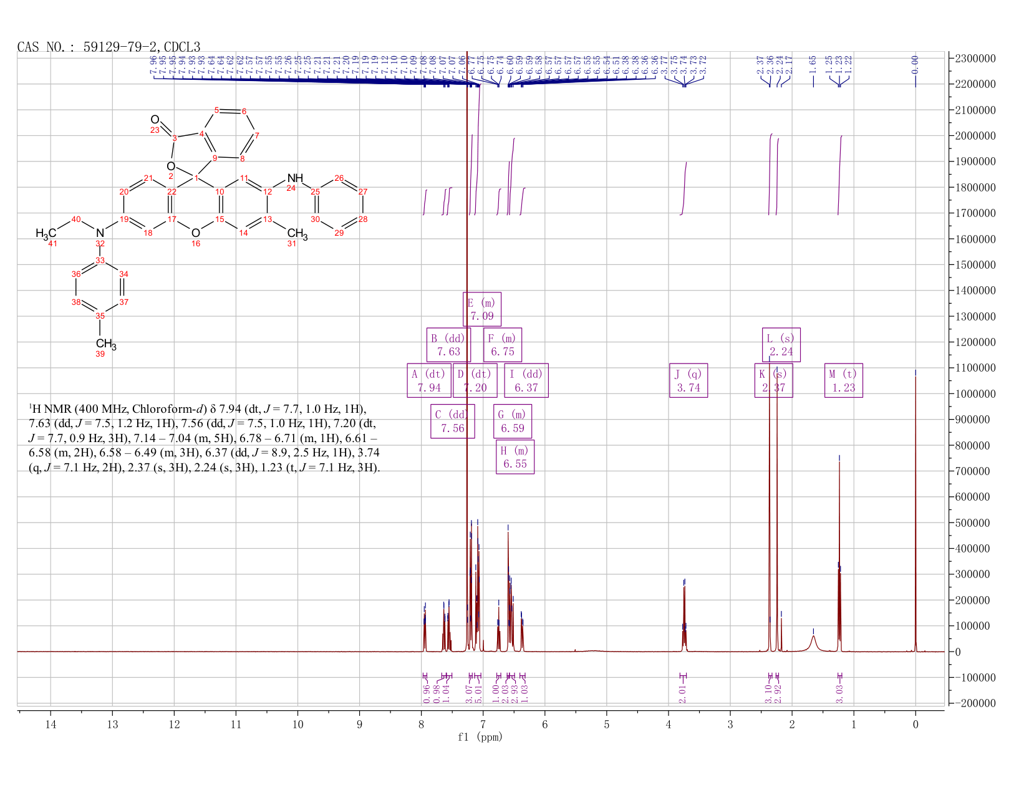1029x795 pixels.
Task: Select multiplet box H (m) 6.55
Action: pyautogui.click(x=515, y=456)
